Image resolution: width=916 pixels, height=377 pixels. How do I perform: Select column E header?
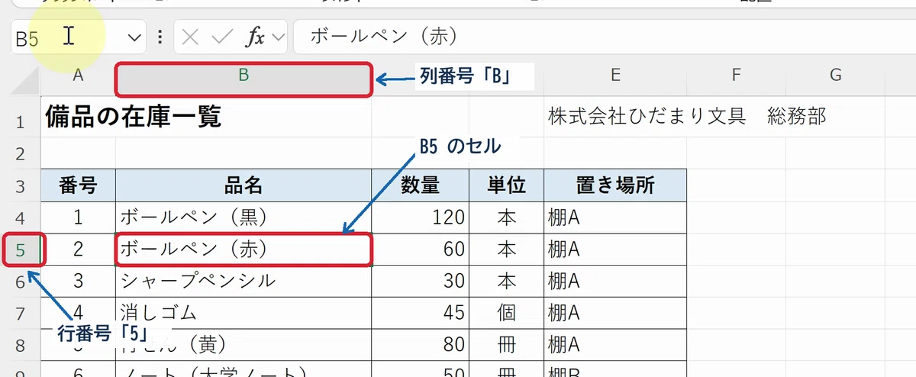(x=615, y=75)
